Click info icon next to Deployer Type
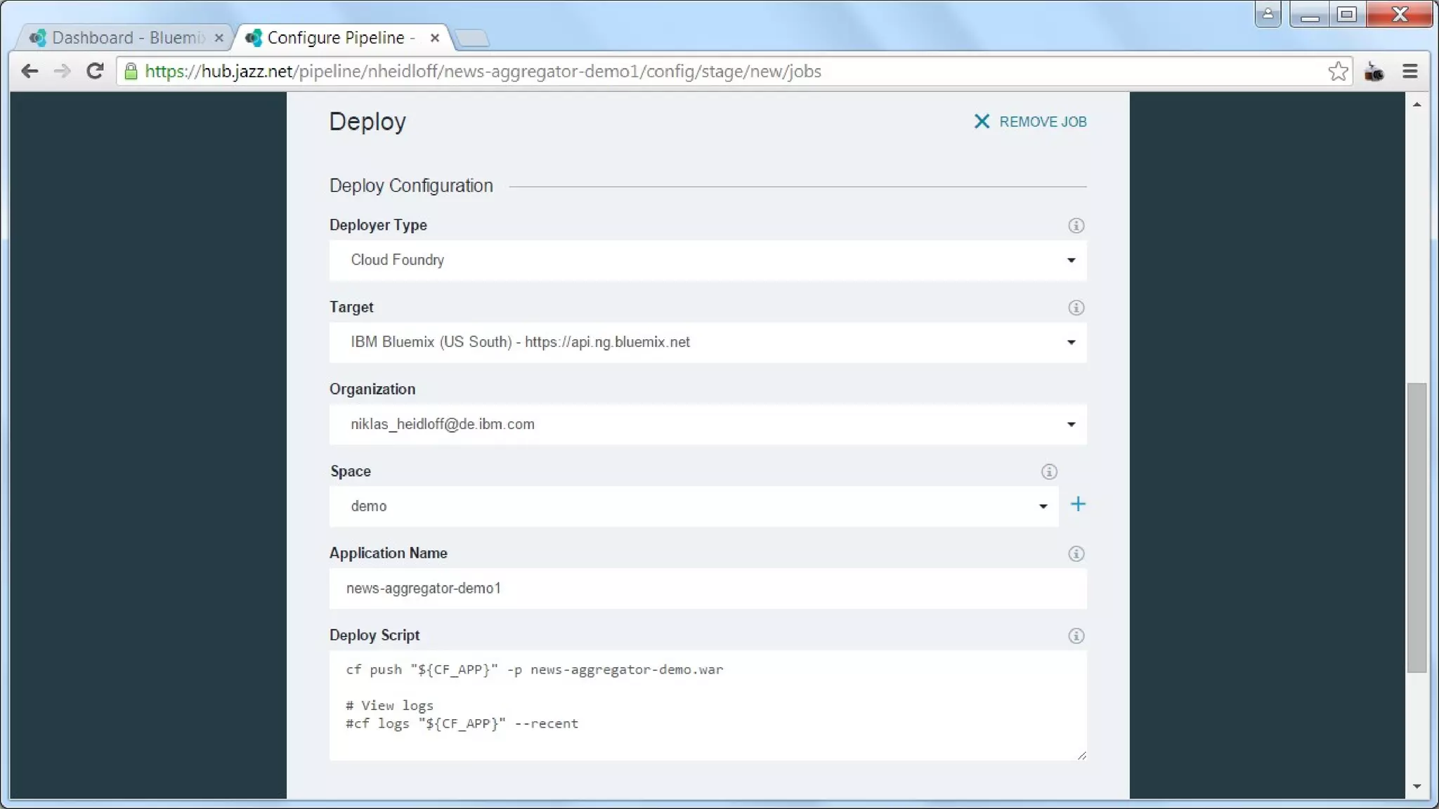The width and height of the screenshot is (1439, 809). point(1076,225)
